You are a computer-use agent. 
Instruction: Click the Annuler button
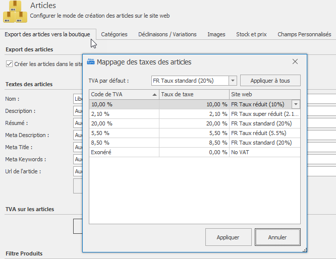(x=277, y=237)
